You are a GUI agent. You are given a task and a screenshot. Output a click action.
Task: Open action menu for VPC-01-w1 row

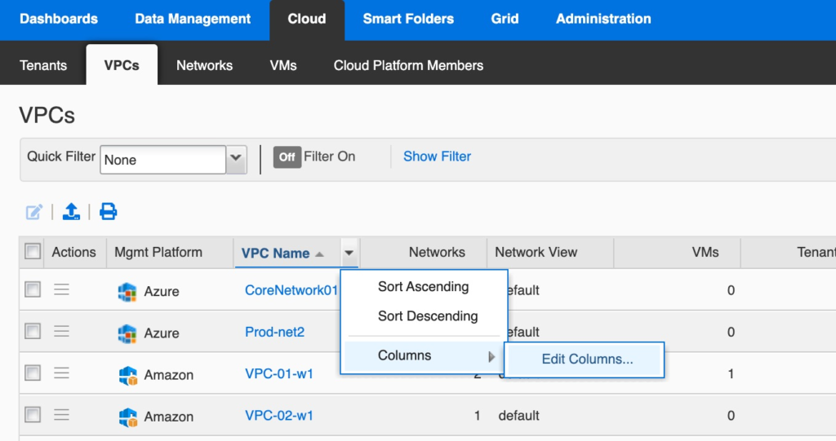pos(61,373)
